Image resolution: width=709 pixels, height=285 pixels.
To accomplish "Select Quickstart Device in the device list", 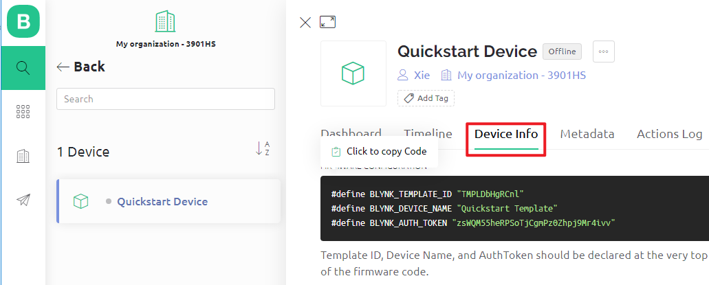I will [x=168, y=201].
